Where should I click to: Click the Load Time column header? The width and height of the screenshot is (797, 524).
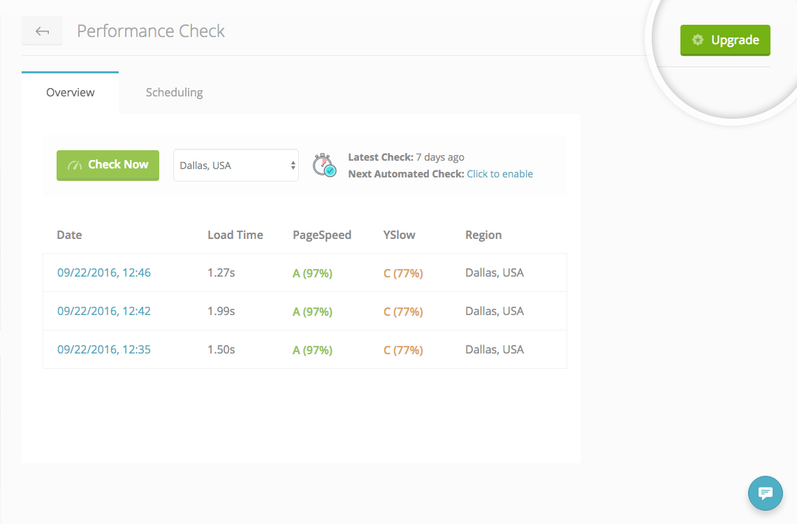click(235, 235)
